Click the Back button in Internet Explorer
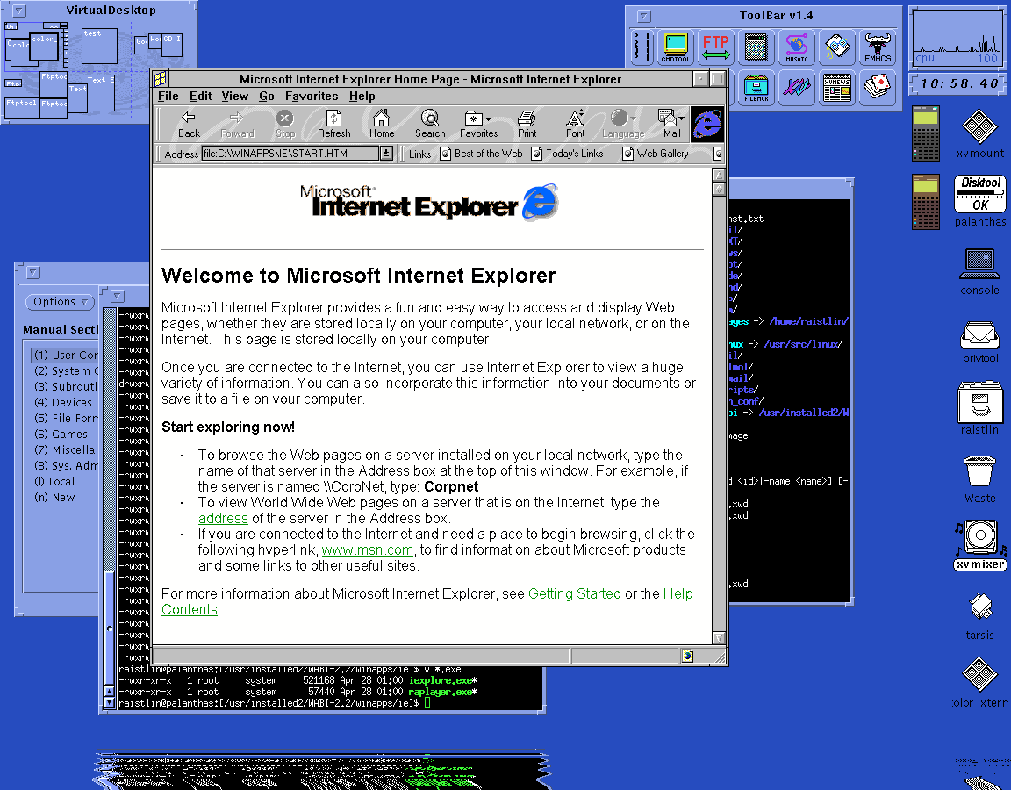The width and height of the screenshot is (1011, 790). tap(189, 124)
